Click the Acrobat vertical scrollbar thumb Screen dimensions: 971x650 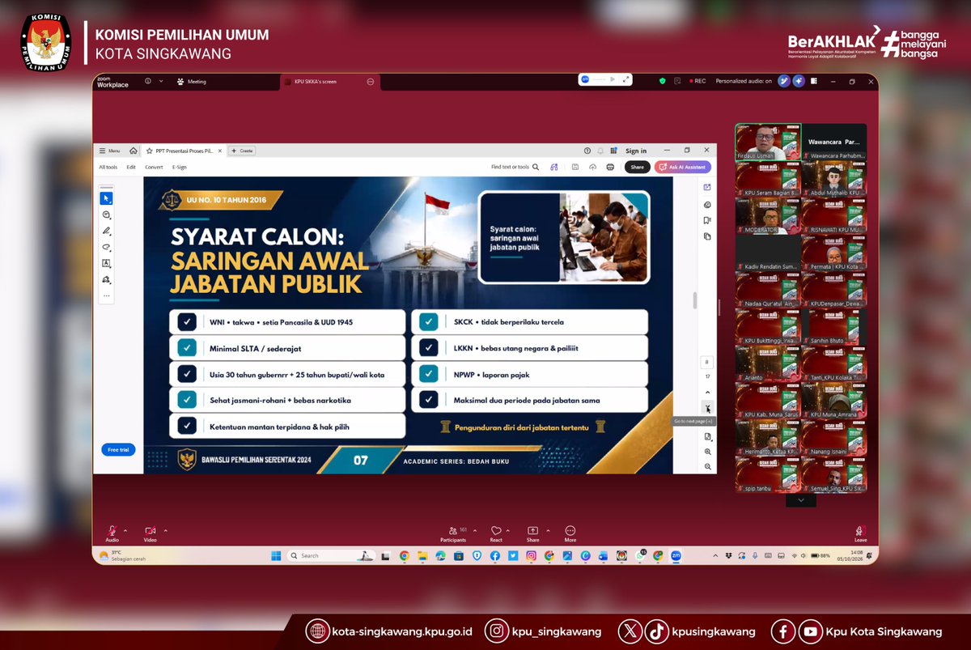[694, 300]
